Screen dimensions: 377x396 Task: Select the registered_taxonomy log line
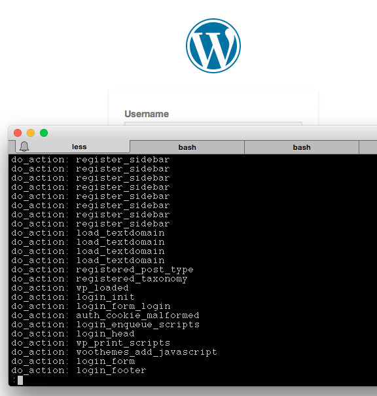(99, 279)
